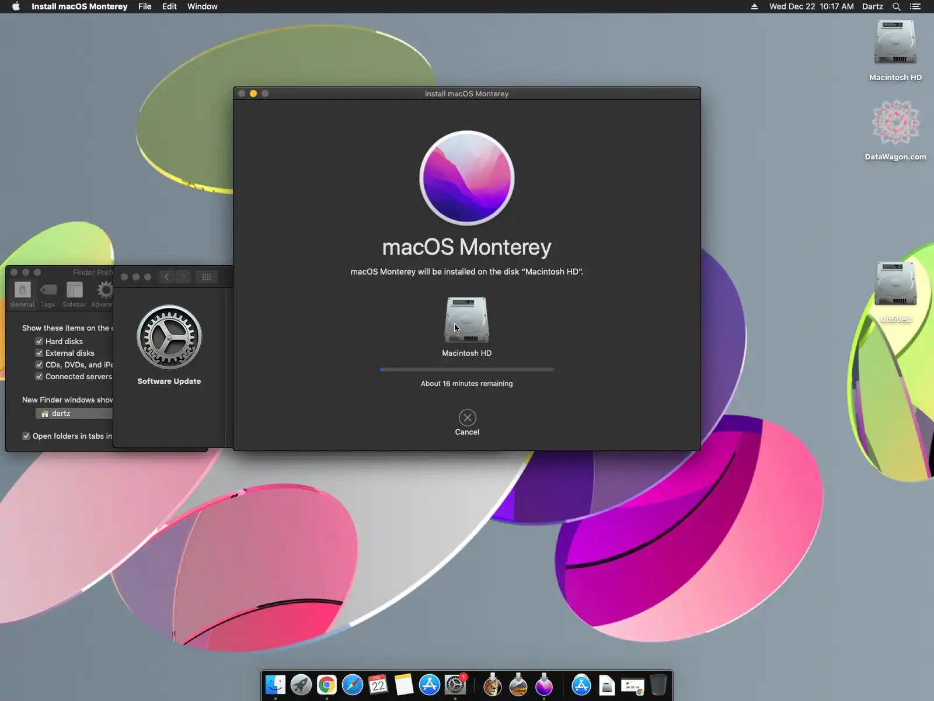Open Spotlight search in the menu bar

pyautogui.click(x=897, y=6)
